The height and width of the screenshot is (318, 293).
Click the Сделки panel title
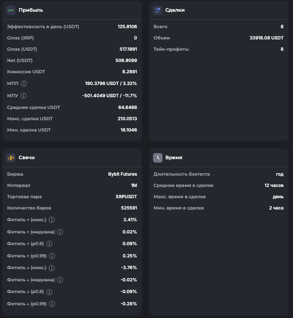coord(175,10)
